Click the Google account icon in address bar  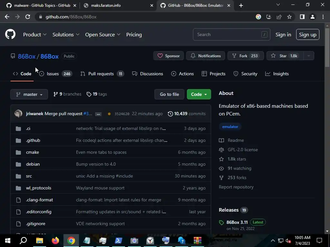[258, 17]
